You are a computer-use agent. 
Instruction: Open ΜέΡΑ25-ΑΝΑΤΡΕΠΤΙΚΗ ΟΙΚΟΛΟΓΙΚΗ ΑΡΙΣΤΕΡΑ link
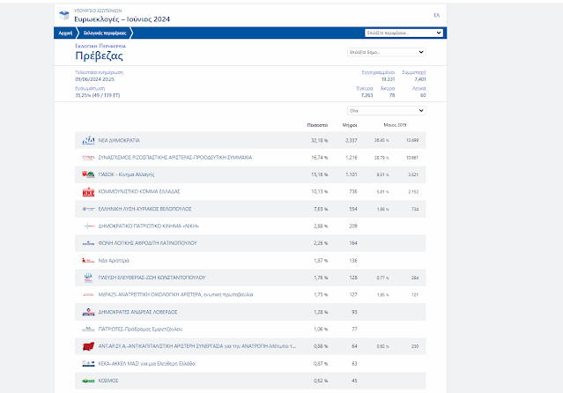point(175,294)
